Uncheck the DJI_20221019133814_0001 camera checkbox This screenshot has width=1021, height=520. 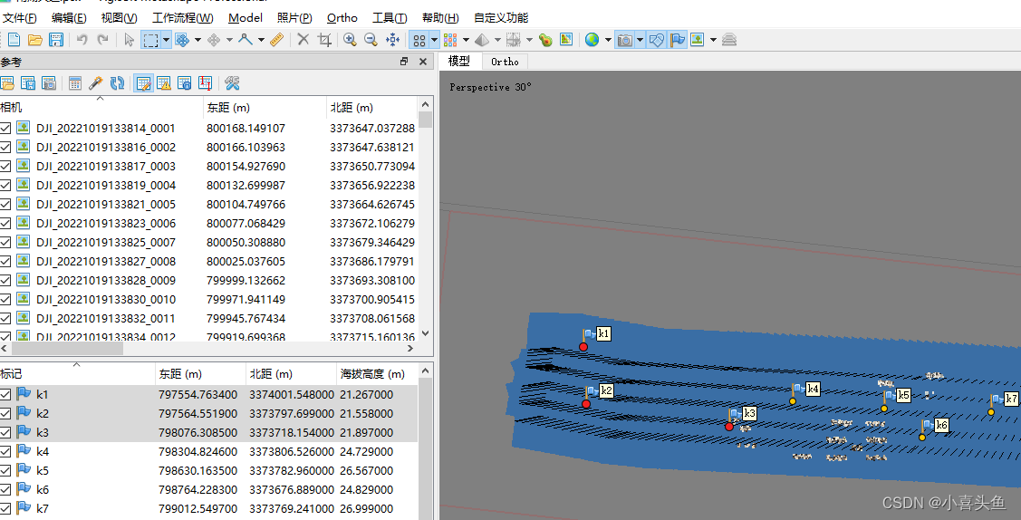(5, 129)
